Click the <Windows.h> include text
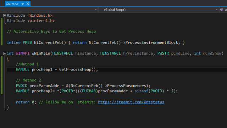Viewport: 227px width, 128px height. [40, 15]
